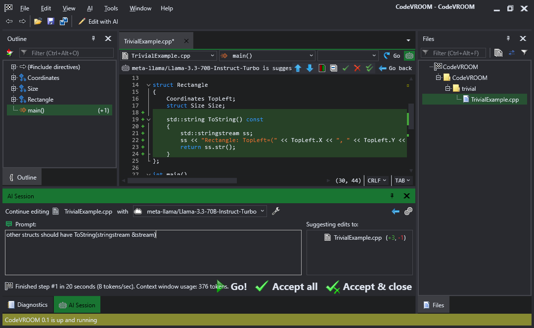The height and width of the screenshot is (328, 534).
Task: Pin the Files panel
Action: point(508,38)
